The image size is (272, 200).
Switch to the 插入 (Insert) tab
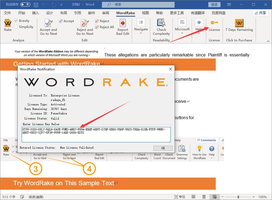click(36, 13)
